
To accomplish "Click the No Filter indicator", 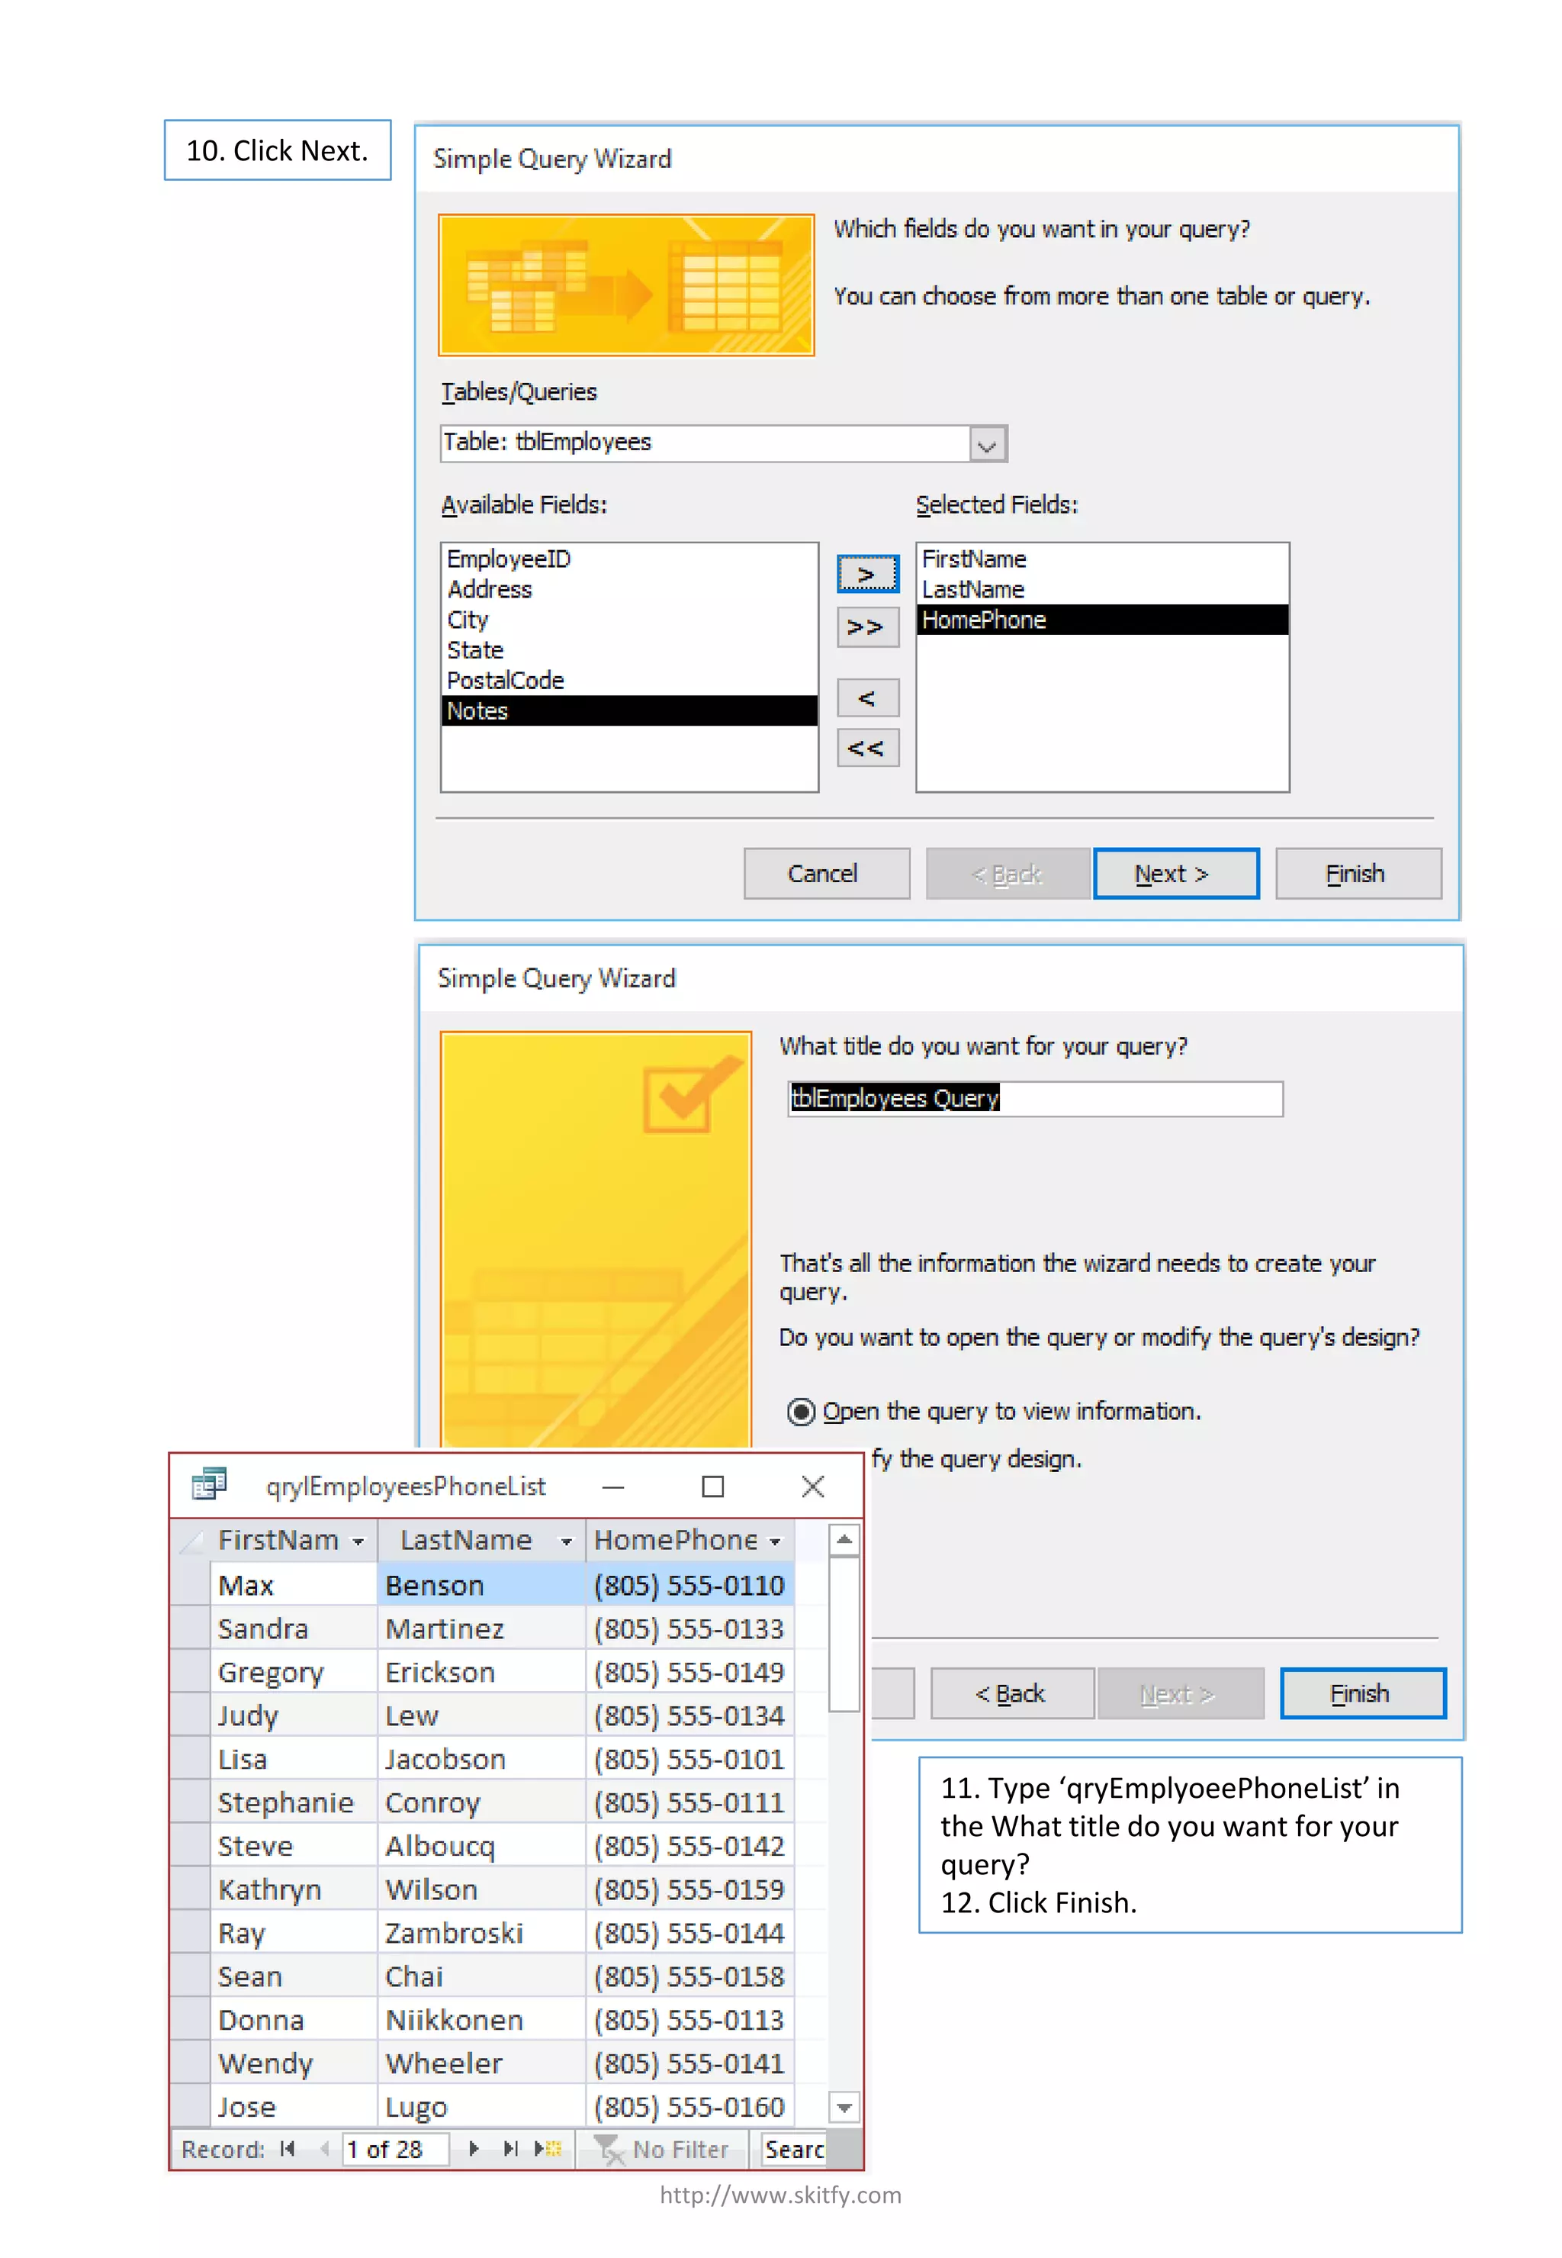I will point(663,2148).
